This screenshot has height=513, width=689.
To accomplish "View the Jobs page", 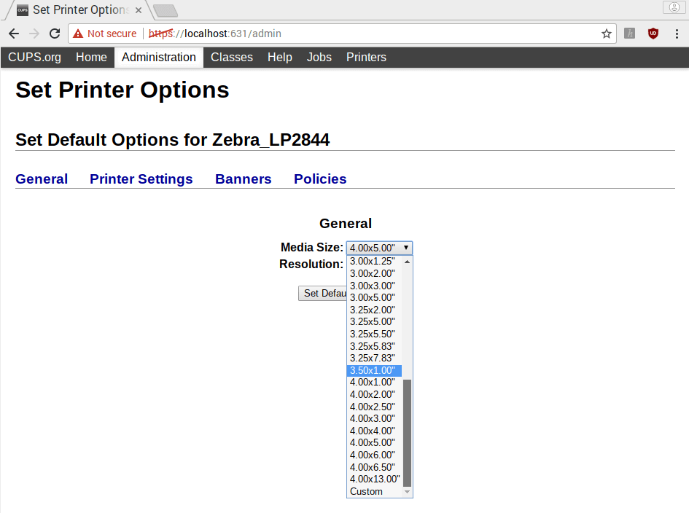I will [319, 57].
